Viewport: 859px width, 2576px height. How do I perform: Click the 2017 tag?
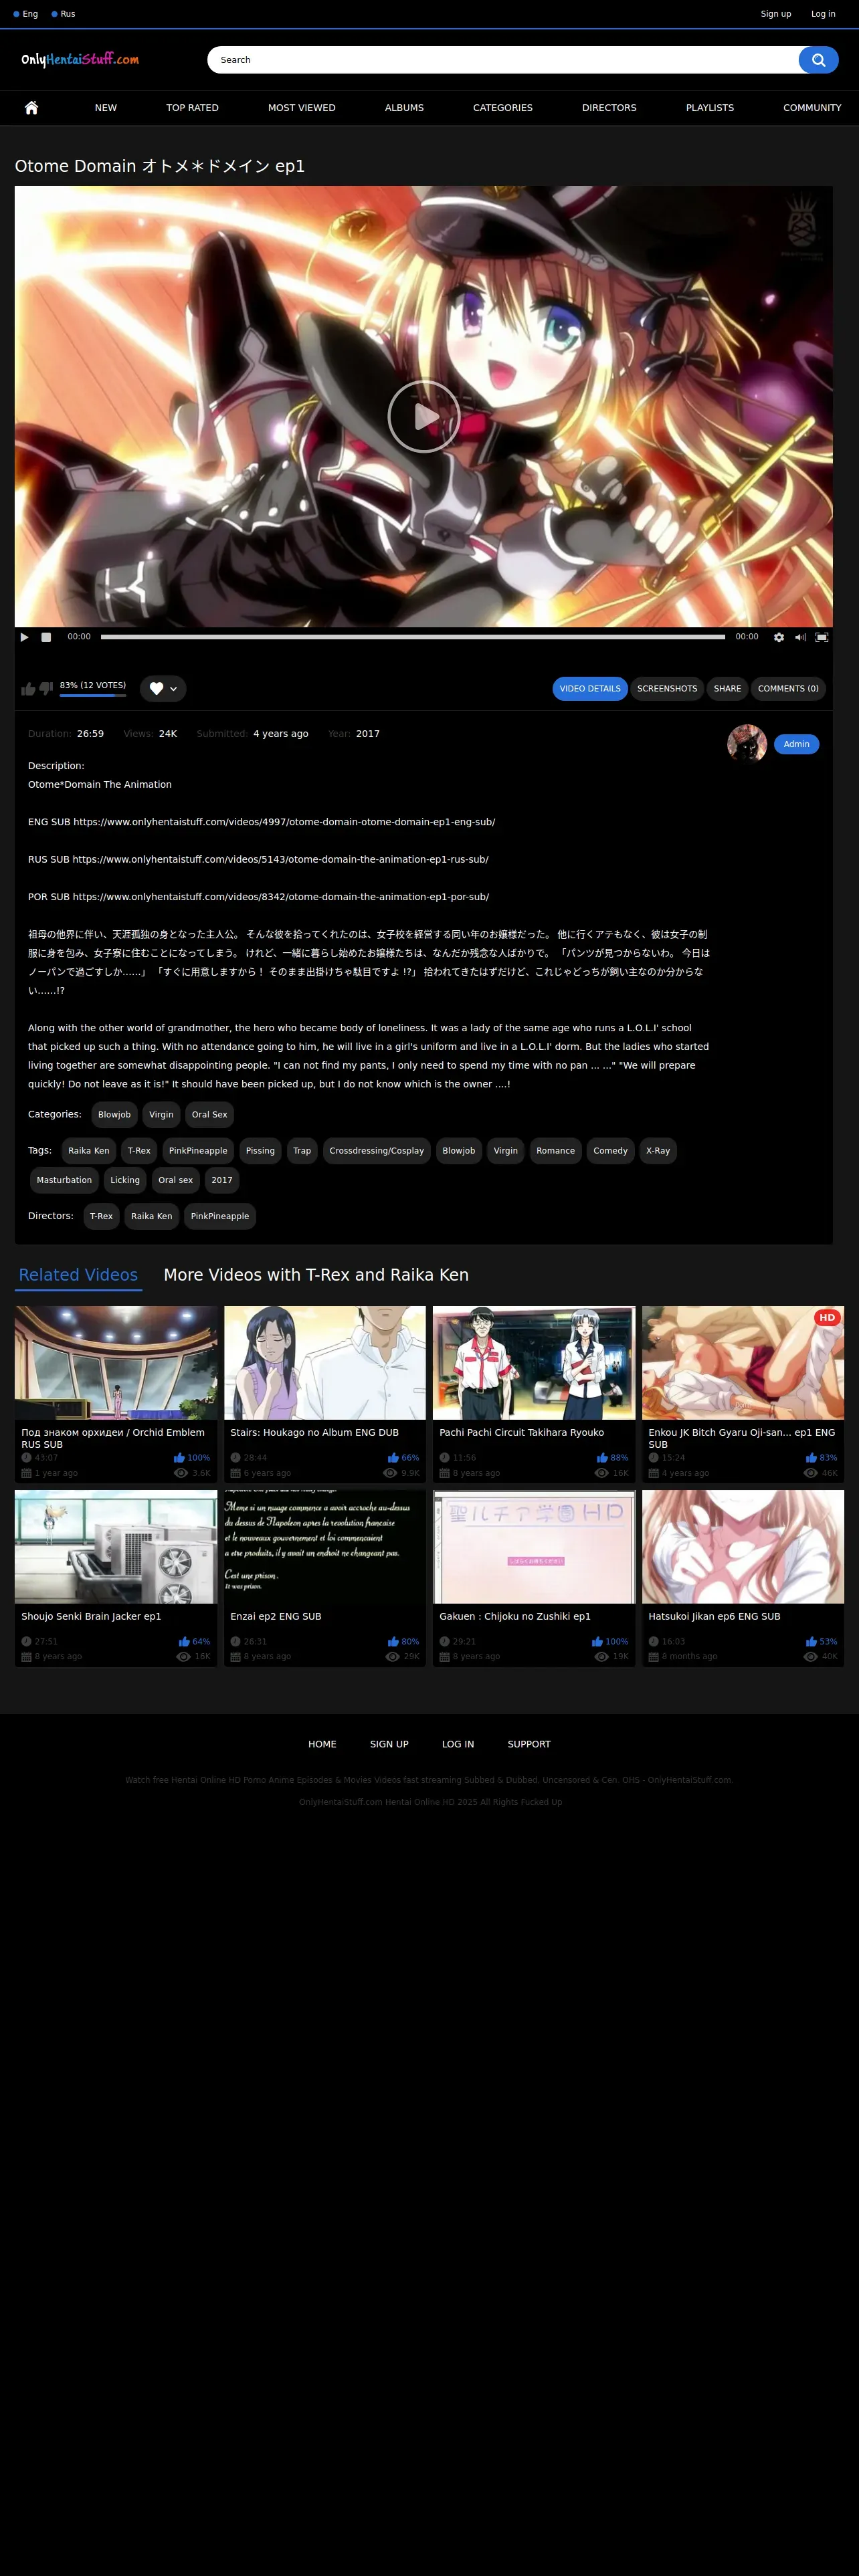pyautogui.click(x=222, y=1180)
